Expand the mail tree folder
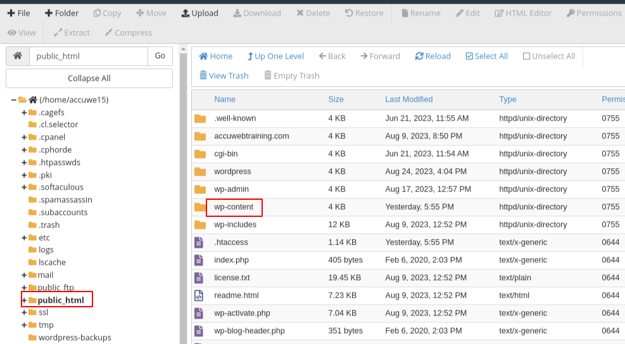625x344 pixels. (x=24, y=275)
